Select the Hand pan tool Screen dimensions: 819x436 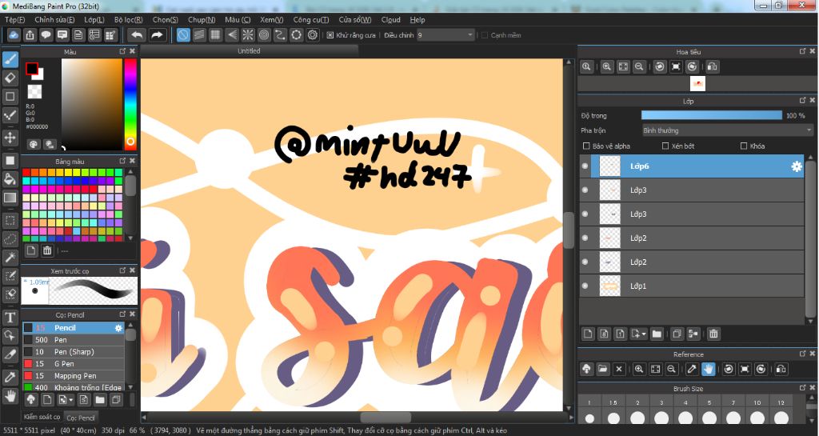10,396
